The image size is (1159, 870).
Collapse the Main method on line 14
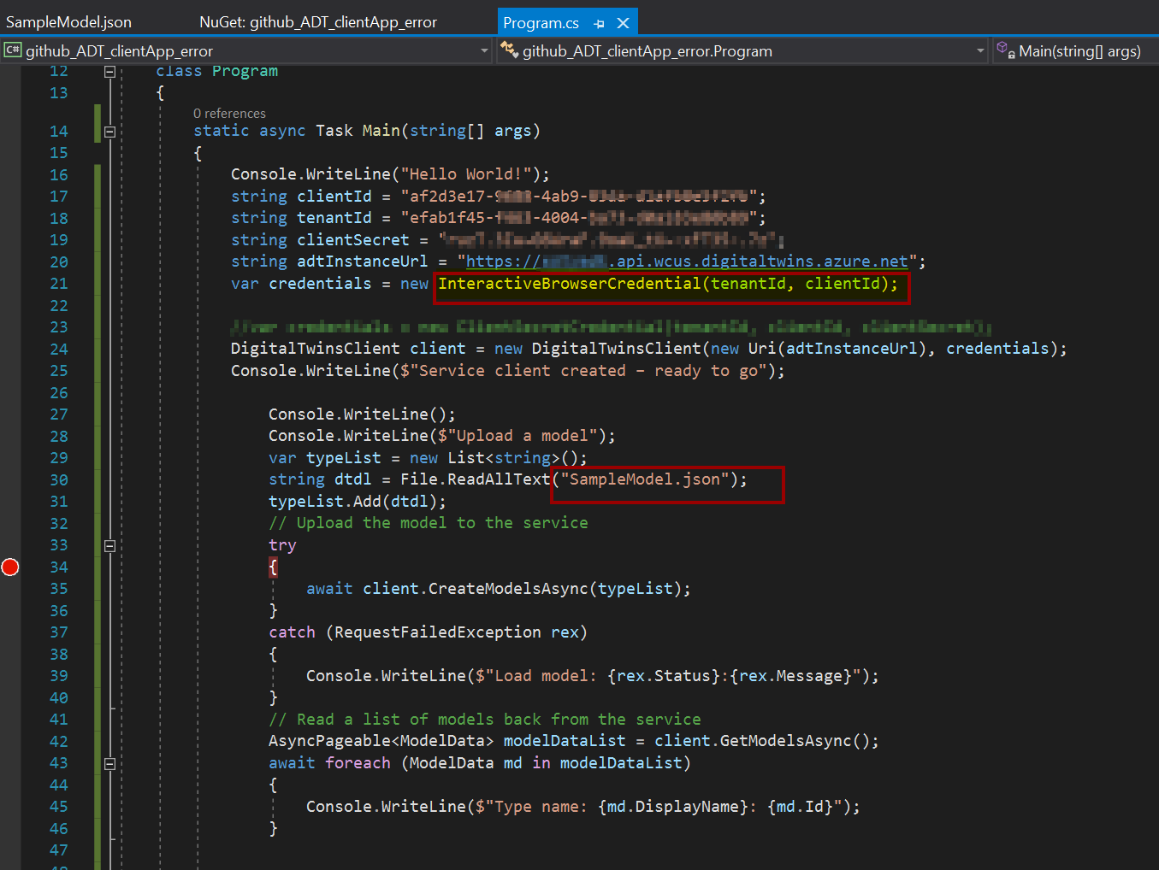point(109,132)
